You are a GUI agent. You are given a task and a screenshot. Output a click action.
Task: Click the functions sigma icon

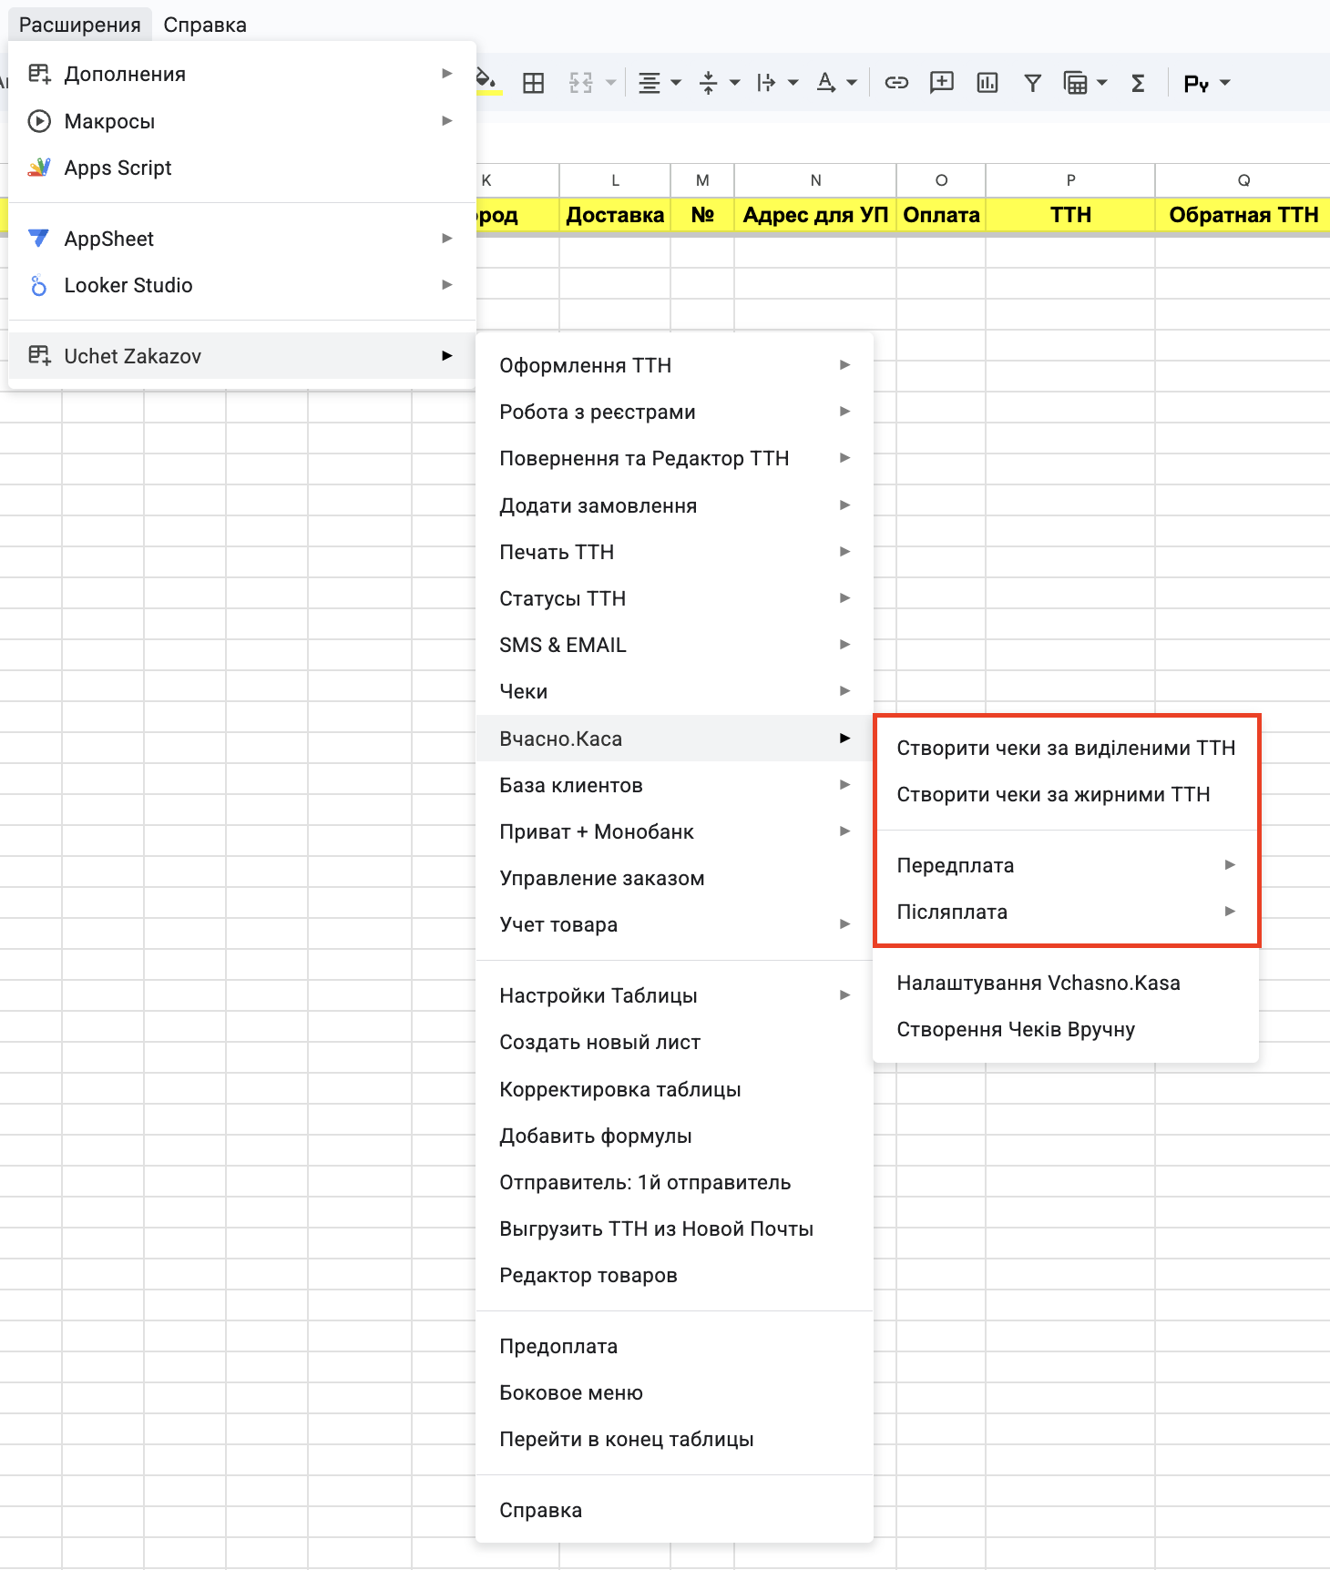tap(1138, 84)
